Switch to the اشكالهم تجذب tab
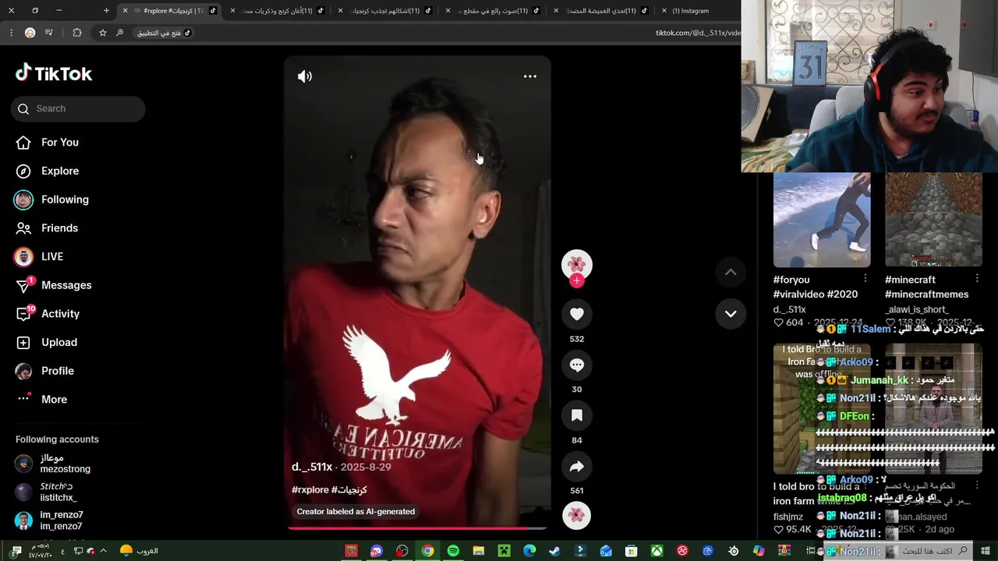The height and width of the screenshot is (561, 998). pyautogui.click(x=385, y=11)
